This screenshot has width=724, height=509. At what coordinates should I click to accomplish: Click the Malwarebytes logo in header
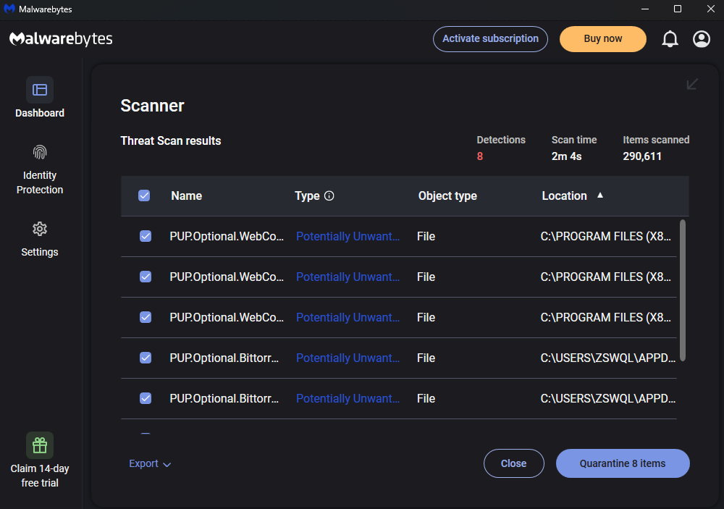[x=61, y=39]
